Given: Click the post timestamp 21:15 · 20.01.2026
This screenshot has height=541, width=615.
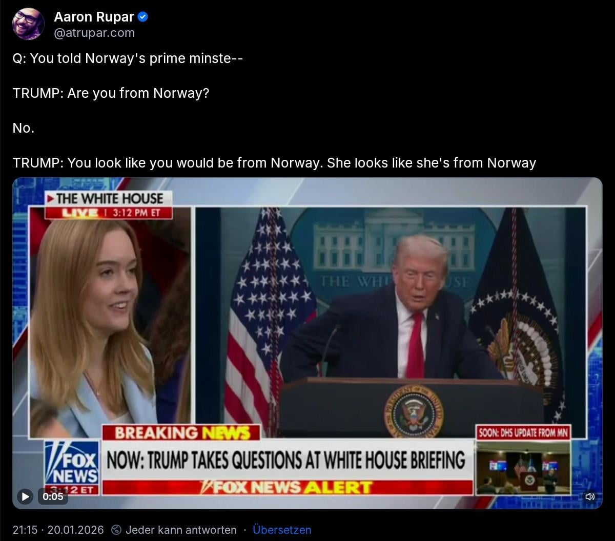Looking at the screenshot, I should click(x=58, y=530).
